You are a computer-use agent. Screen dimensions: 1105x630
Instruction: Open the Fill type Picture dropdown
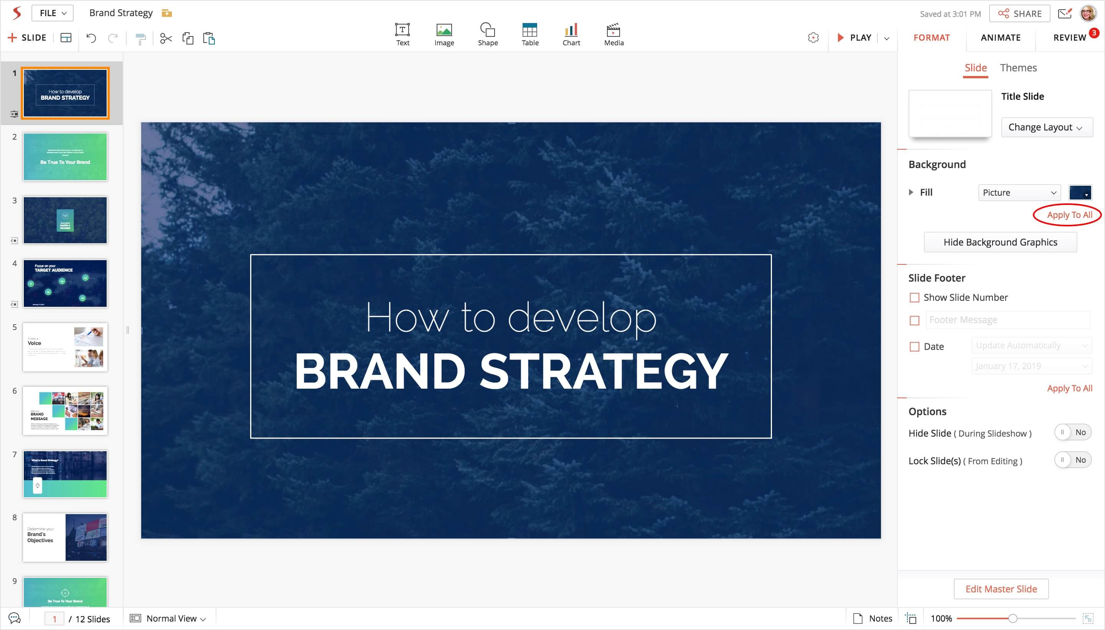[x=1019, y=193]
